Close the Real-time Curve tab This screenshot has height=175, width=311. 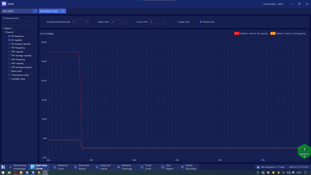[63, 11]
